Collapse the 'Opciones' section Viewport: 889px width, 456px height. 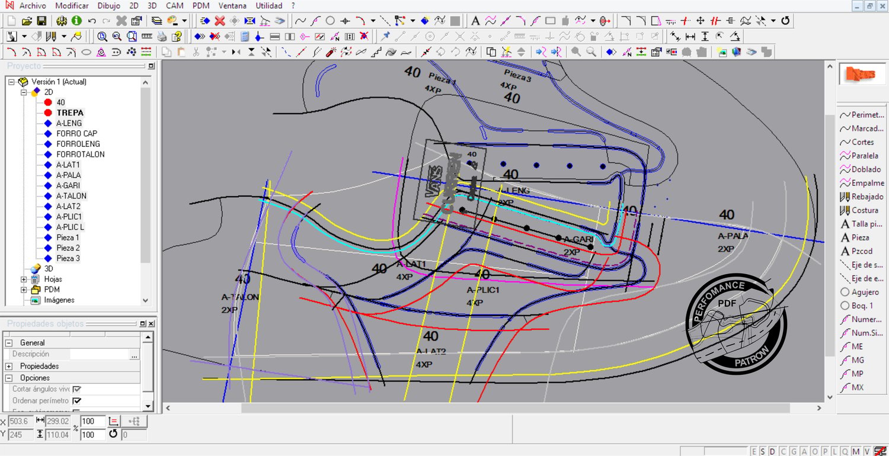click(9, 378)
